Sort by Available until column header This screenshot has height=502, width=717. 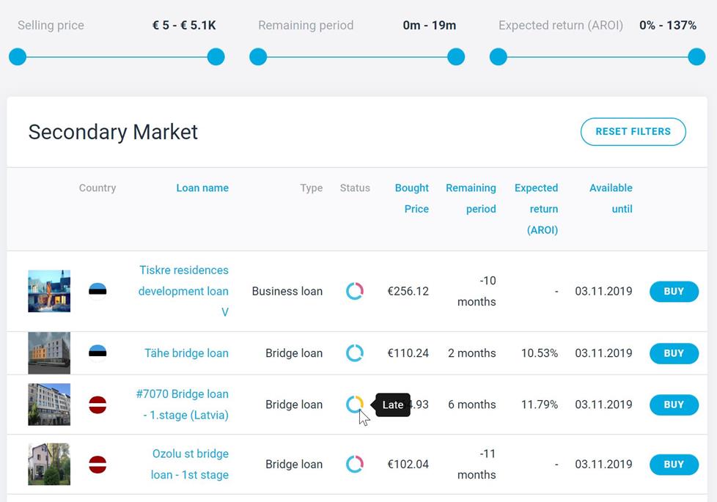[611, 198]
